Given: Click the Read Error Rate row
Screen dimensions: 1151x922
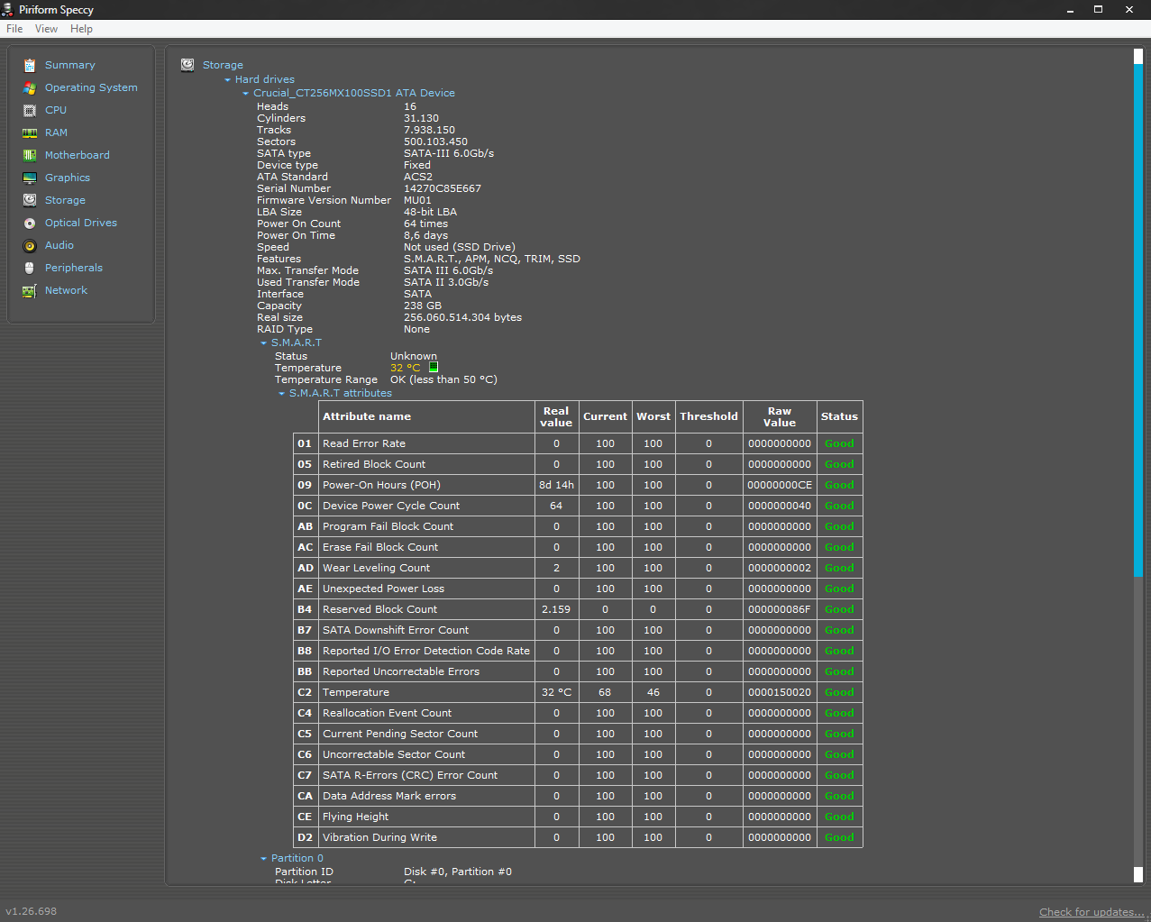Looking at the screenshot, I should point(578,443).
